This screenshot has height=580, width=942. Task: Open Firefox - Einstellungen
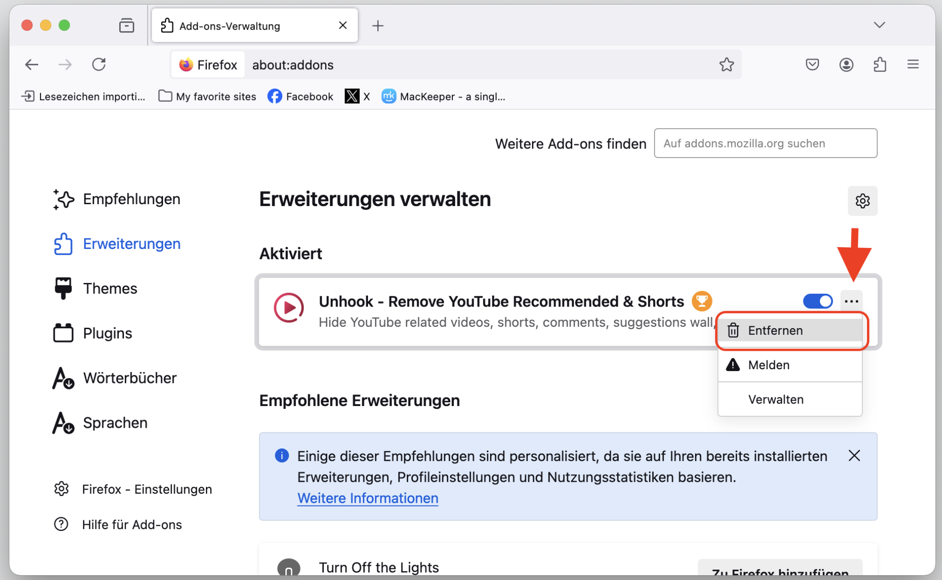pyautogui.click(x=133, y=489)
